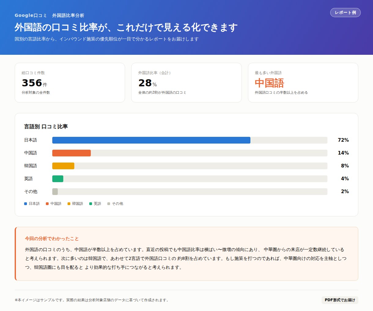Click the 英語 row label in chart

(x=28, y=178)
